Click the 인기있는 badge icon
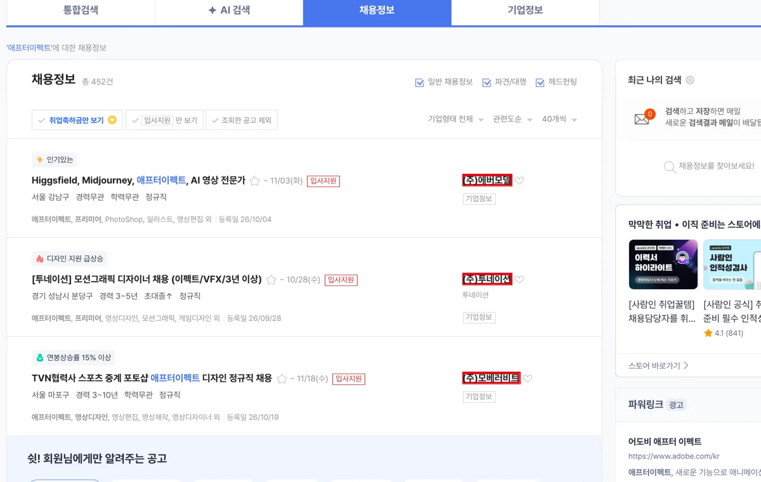761x482 pixels. 40,160
